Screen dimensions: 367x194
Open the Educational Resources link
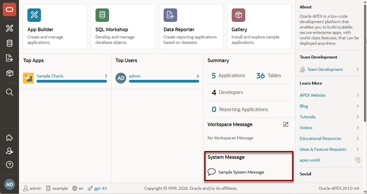pyautogui.click(x=320, y=138)
